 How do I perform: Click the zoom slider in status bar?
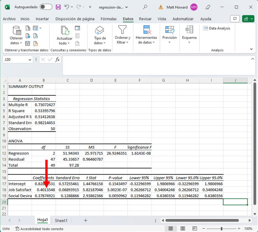coord(222,229)
